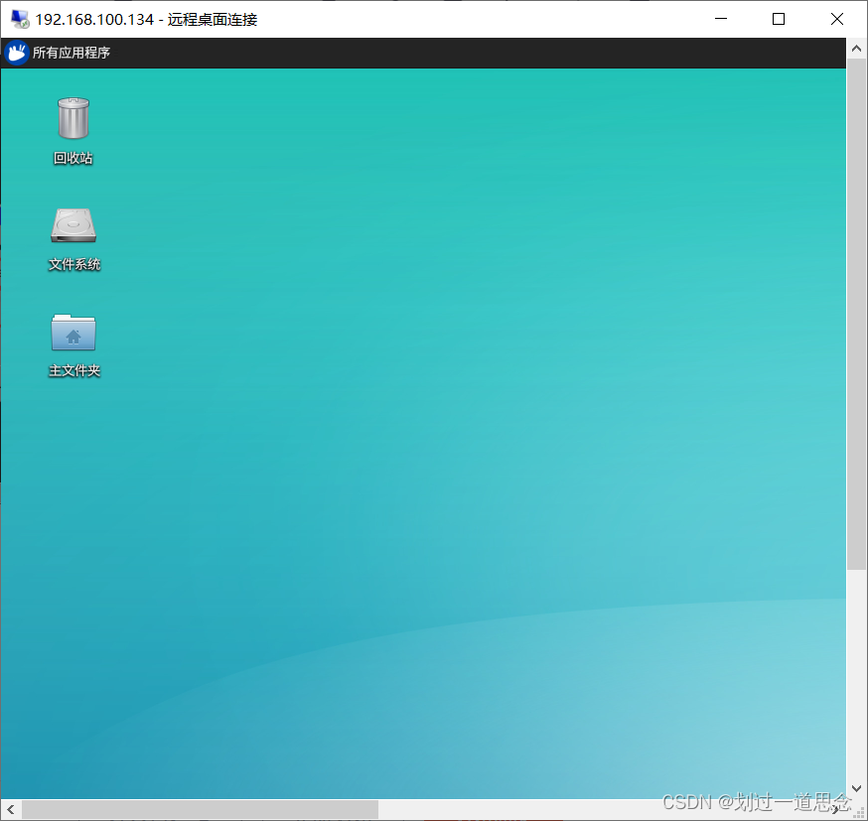Image resolution: width=868 pixels, height=821 pixels.
Task: Click the remote desktop icon in title bar
Action: click(16, 19)
